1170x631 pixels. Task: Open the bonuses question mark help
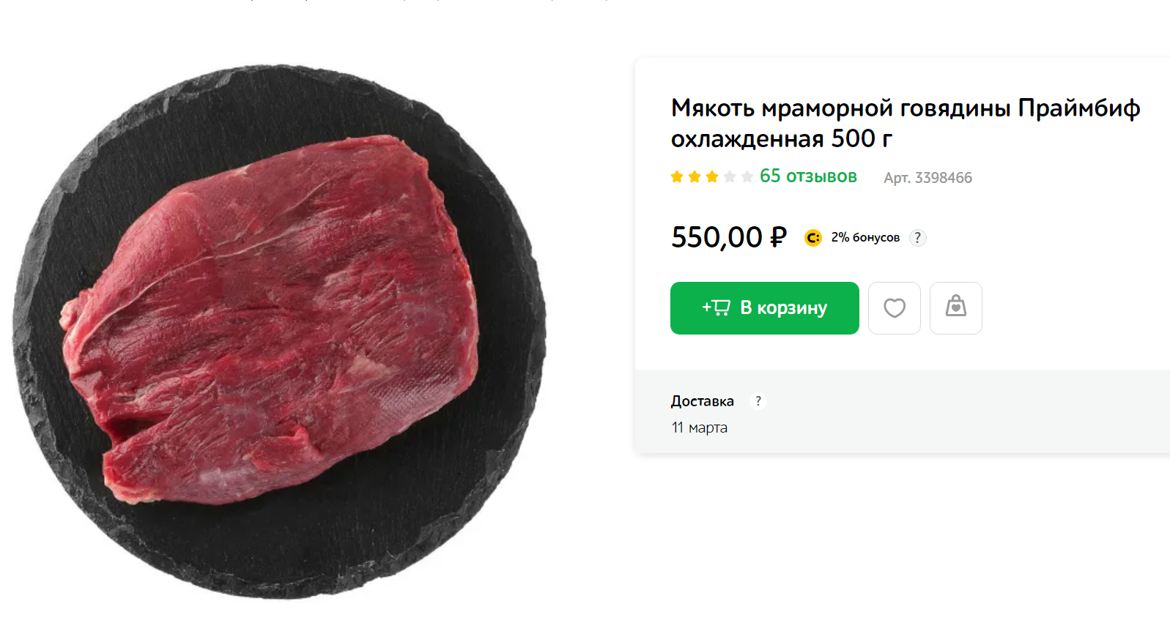(917, 238)
